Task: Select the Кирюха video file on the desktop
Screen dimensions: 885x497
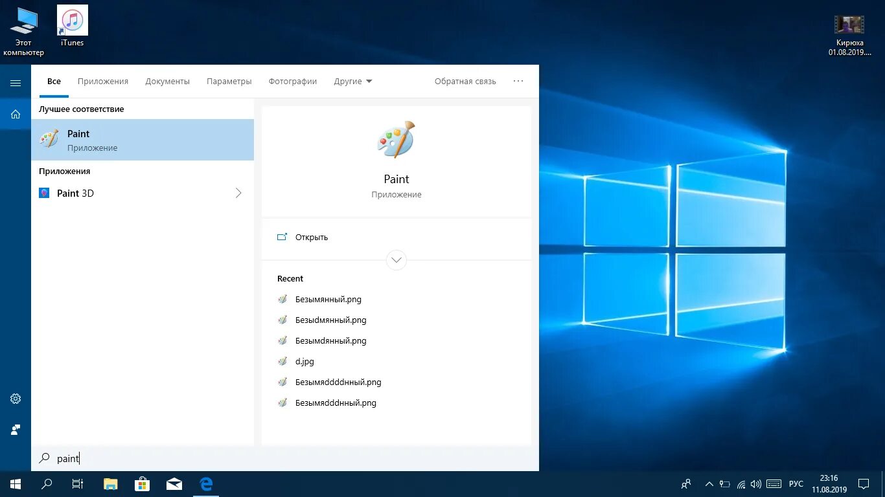Action: click(849, 35)
